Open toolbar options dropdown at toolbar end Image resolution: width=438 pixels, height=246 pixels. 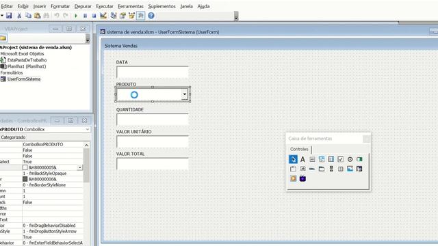[x=236, y=16]
